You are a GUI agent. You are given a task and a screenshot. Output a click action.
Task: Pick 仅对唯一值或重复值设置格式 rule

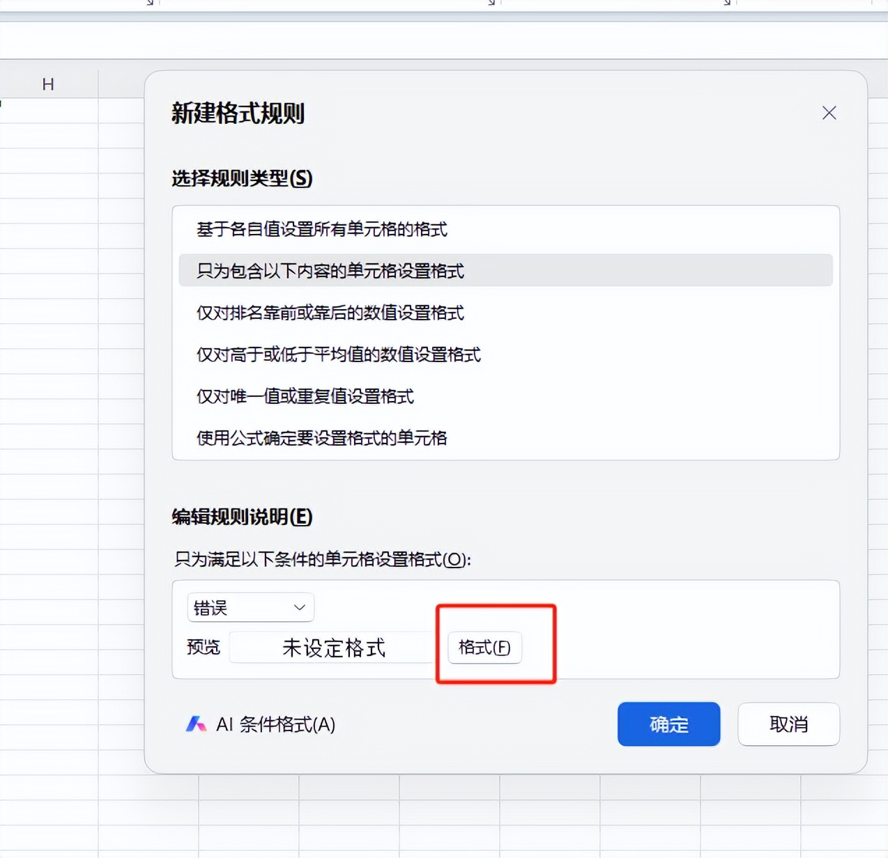pyautogui.click(x=505, y=396)
